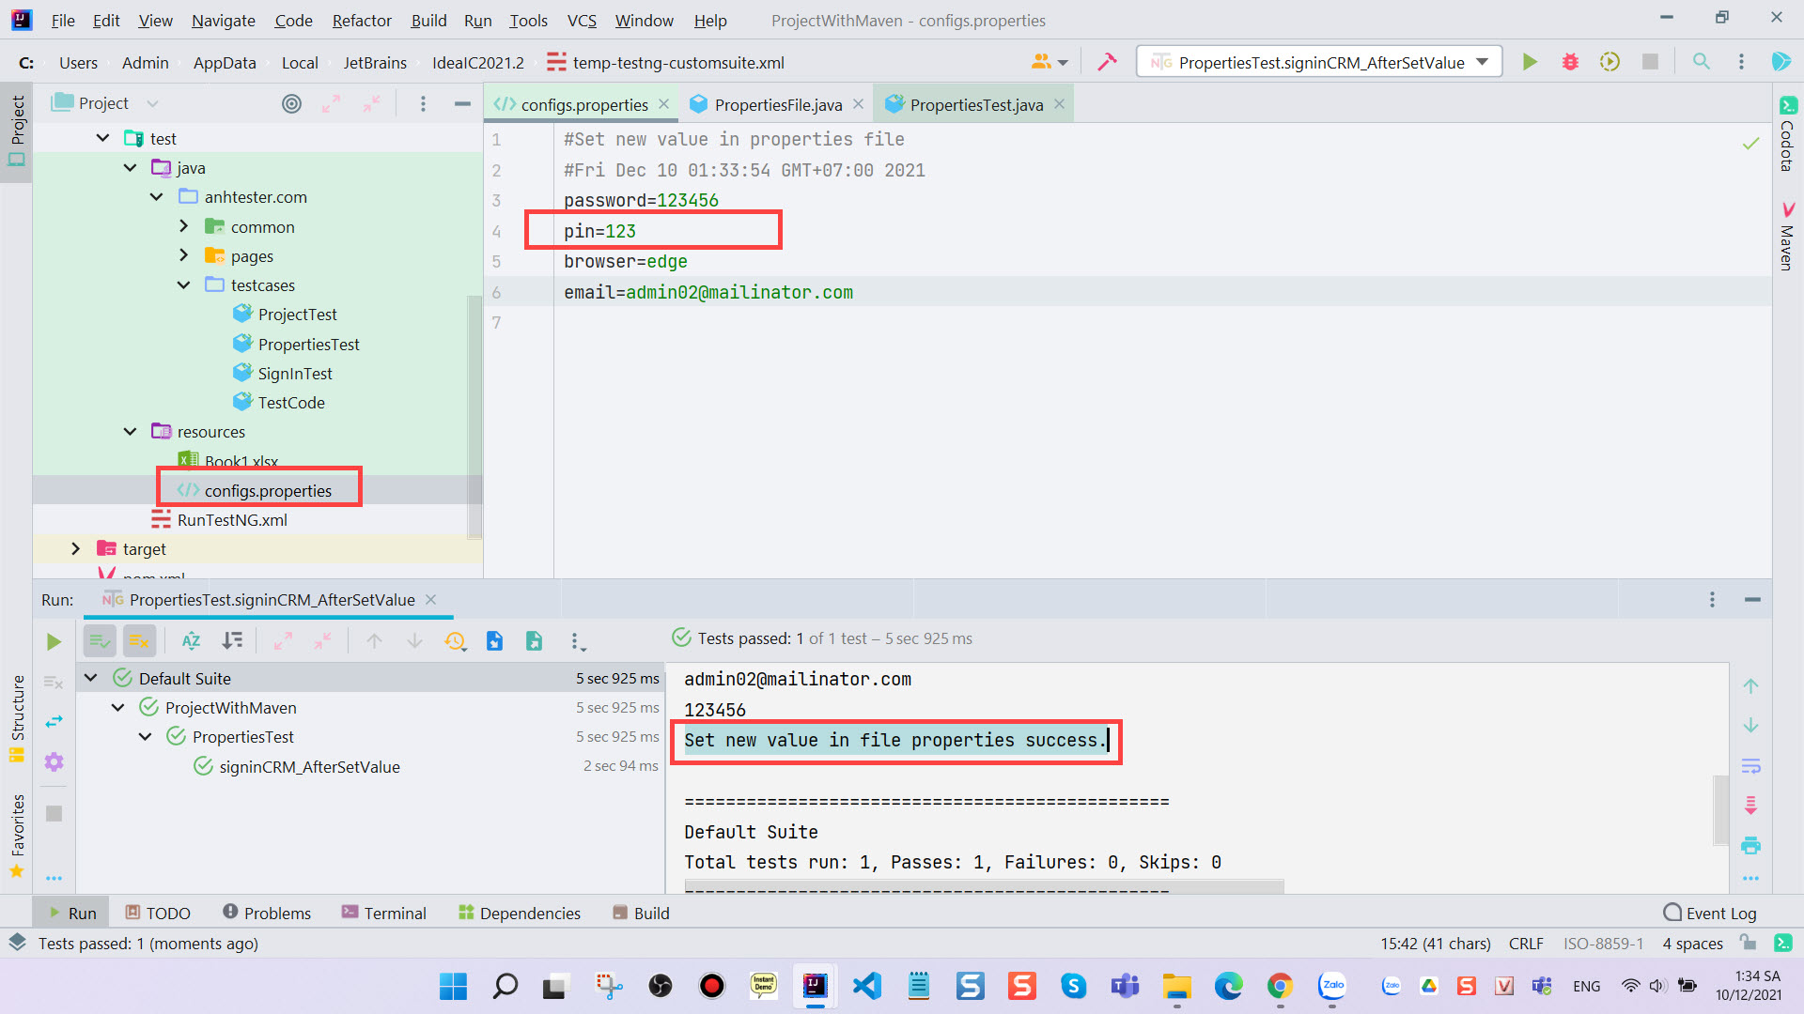1804x1014 pixels.
Task: Open Problems tool window
Action: point(267,913)
